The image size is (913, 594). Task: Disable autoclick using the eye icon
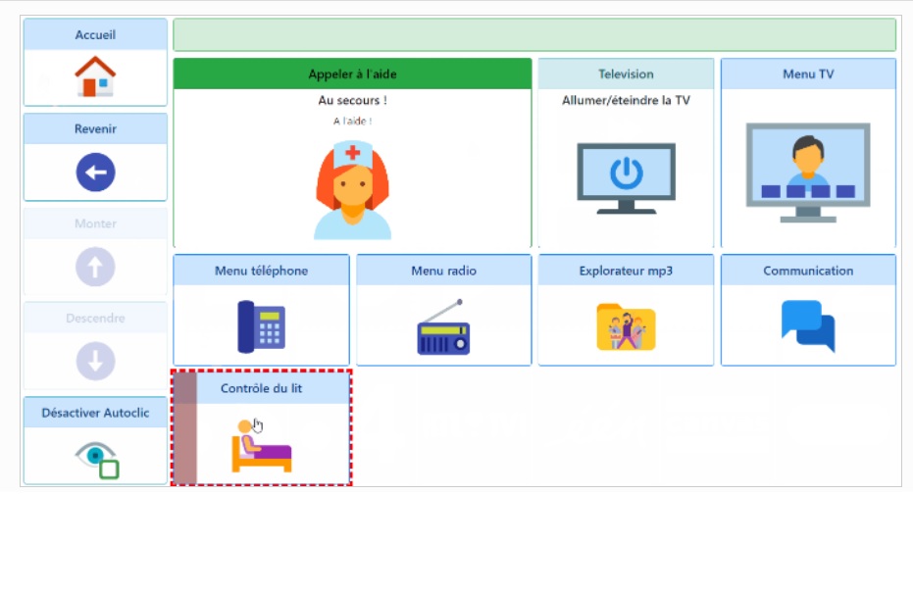(x=96, y=457)
